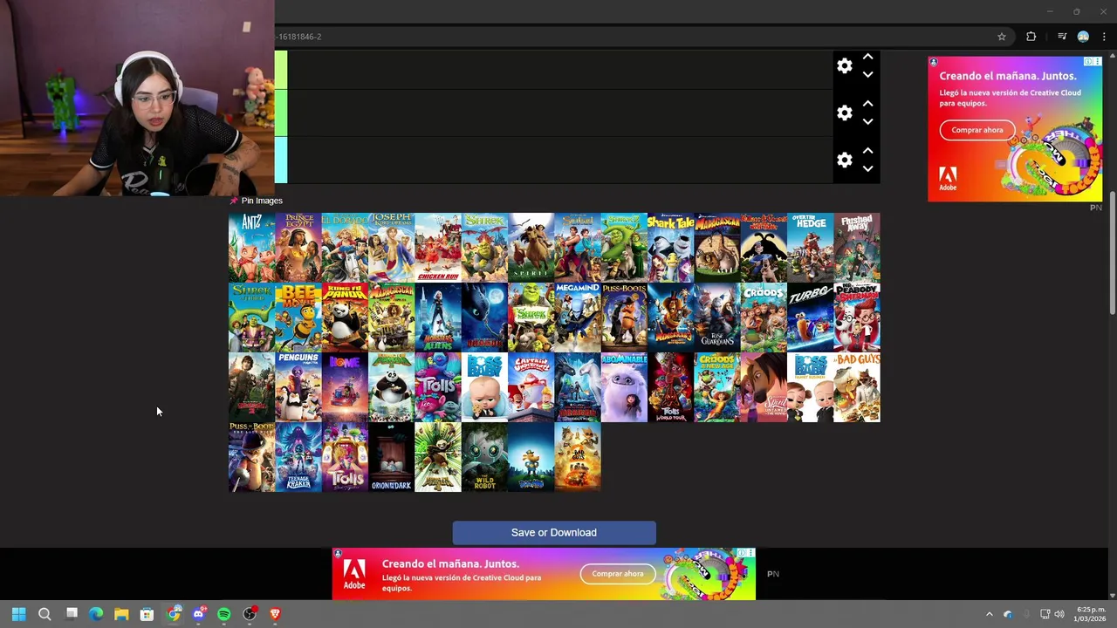Show hidden system tray icons
The width and height of the screenshot is (1117, 628).
pyautogui.click(x=989, y=614)
